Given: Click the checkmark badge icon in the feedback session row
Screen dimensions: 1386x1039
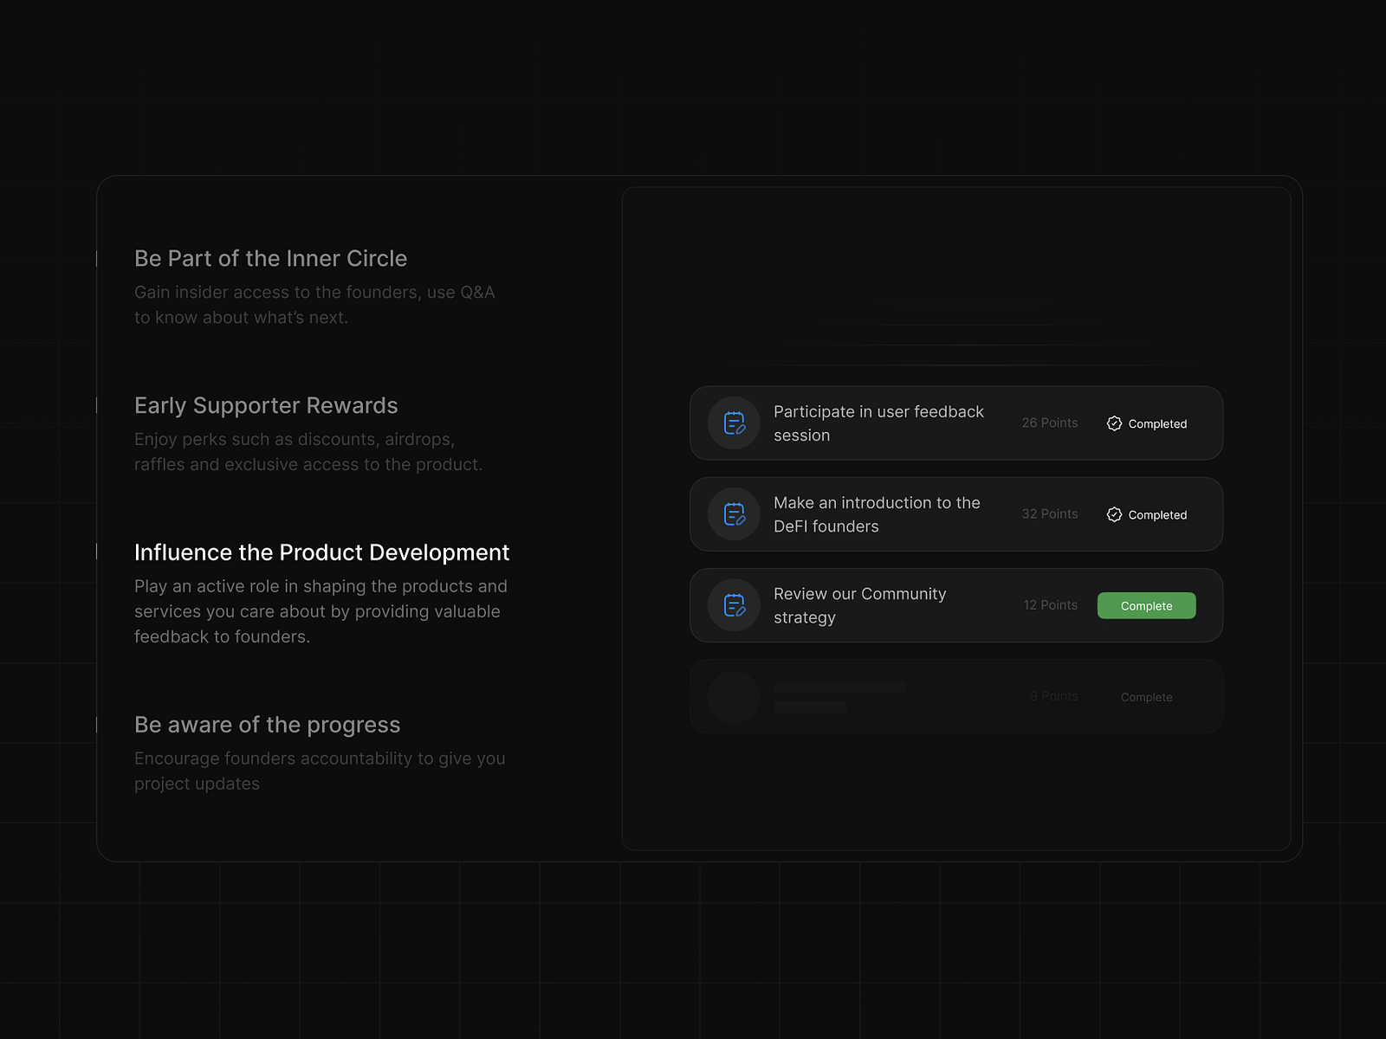Looking at the screenshot, I should 1114,423.
